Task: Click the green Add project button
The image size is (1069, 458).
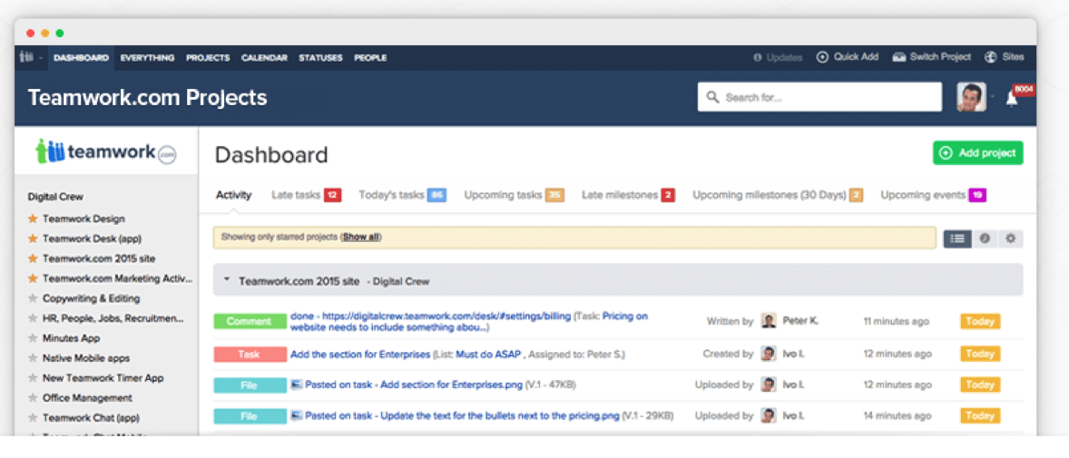Action: (977, 153)
